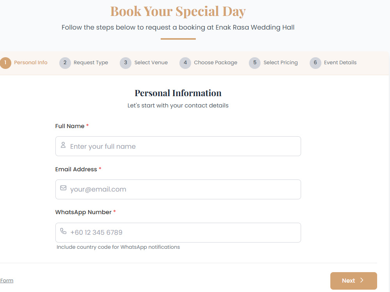Click the step 5 circle icon
390x292 pixels.
tap(255, 63)
